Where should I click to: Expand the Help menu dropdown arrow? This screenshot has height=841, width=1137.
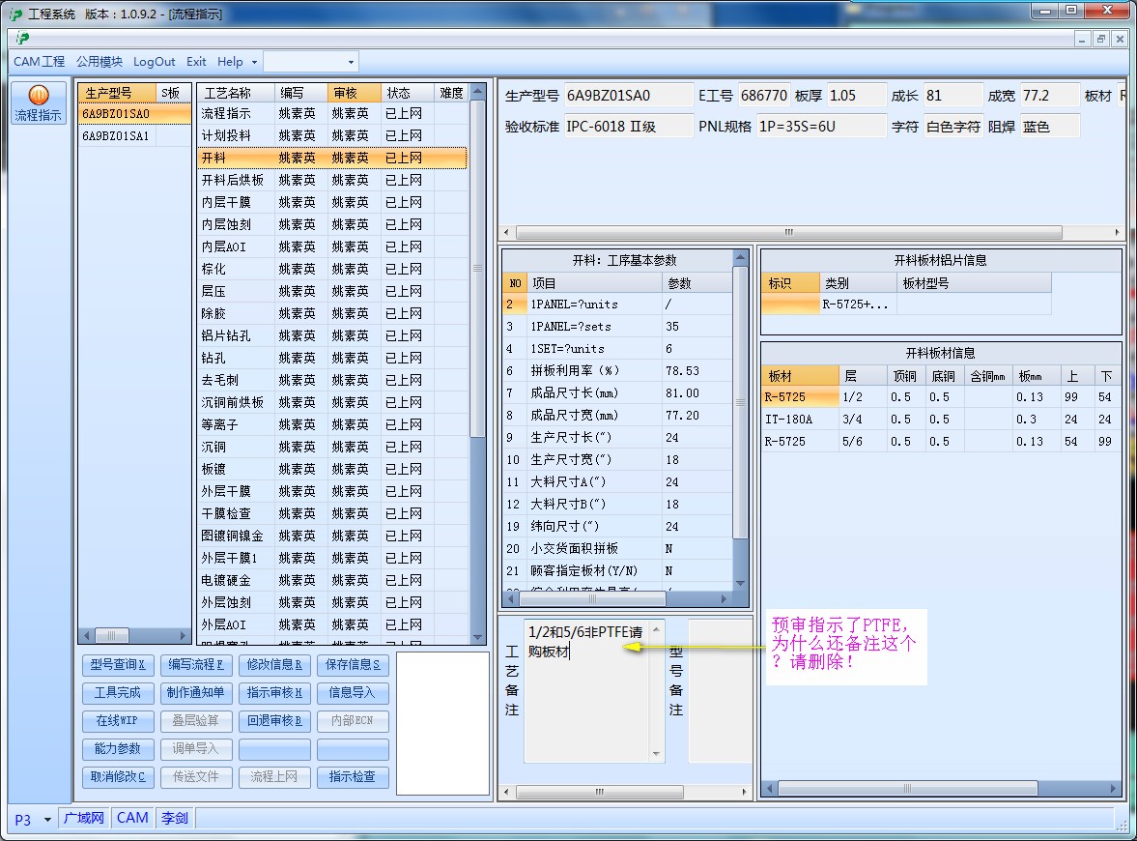[x=254, y=63]
